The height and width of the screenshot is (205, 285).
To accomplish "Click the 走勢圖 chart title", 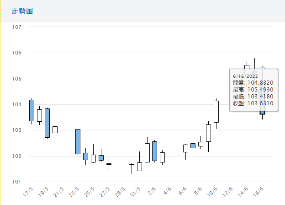I will click(x=22, y=11).
